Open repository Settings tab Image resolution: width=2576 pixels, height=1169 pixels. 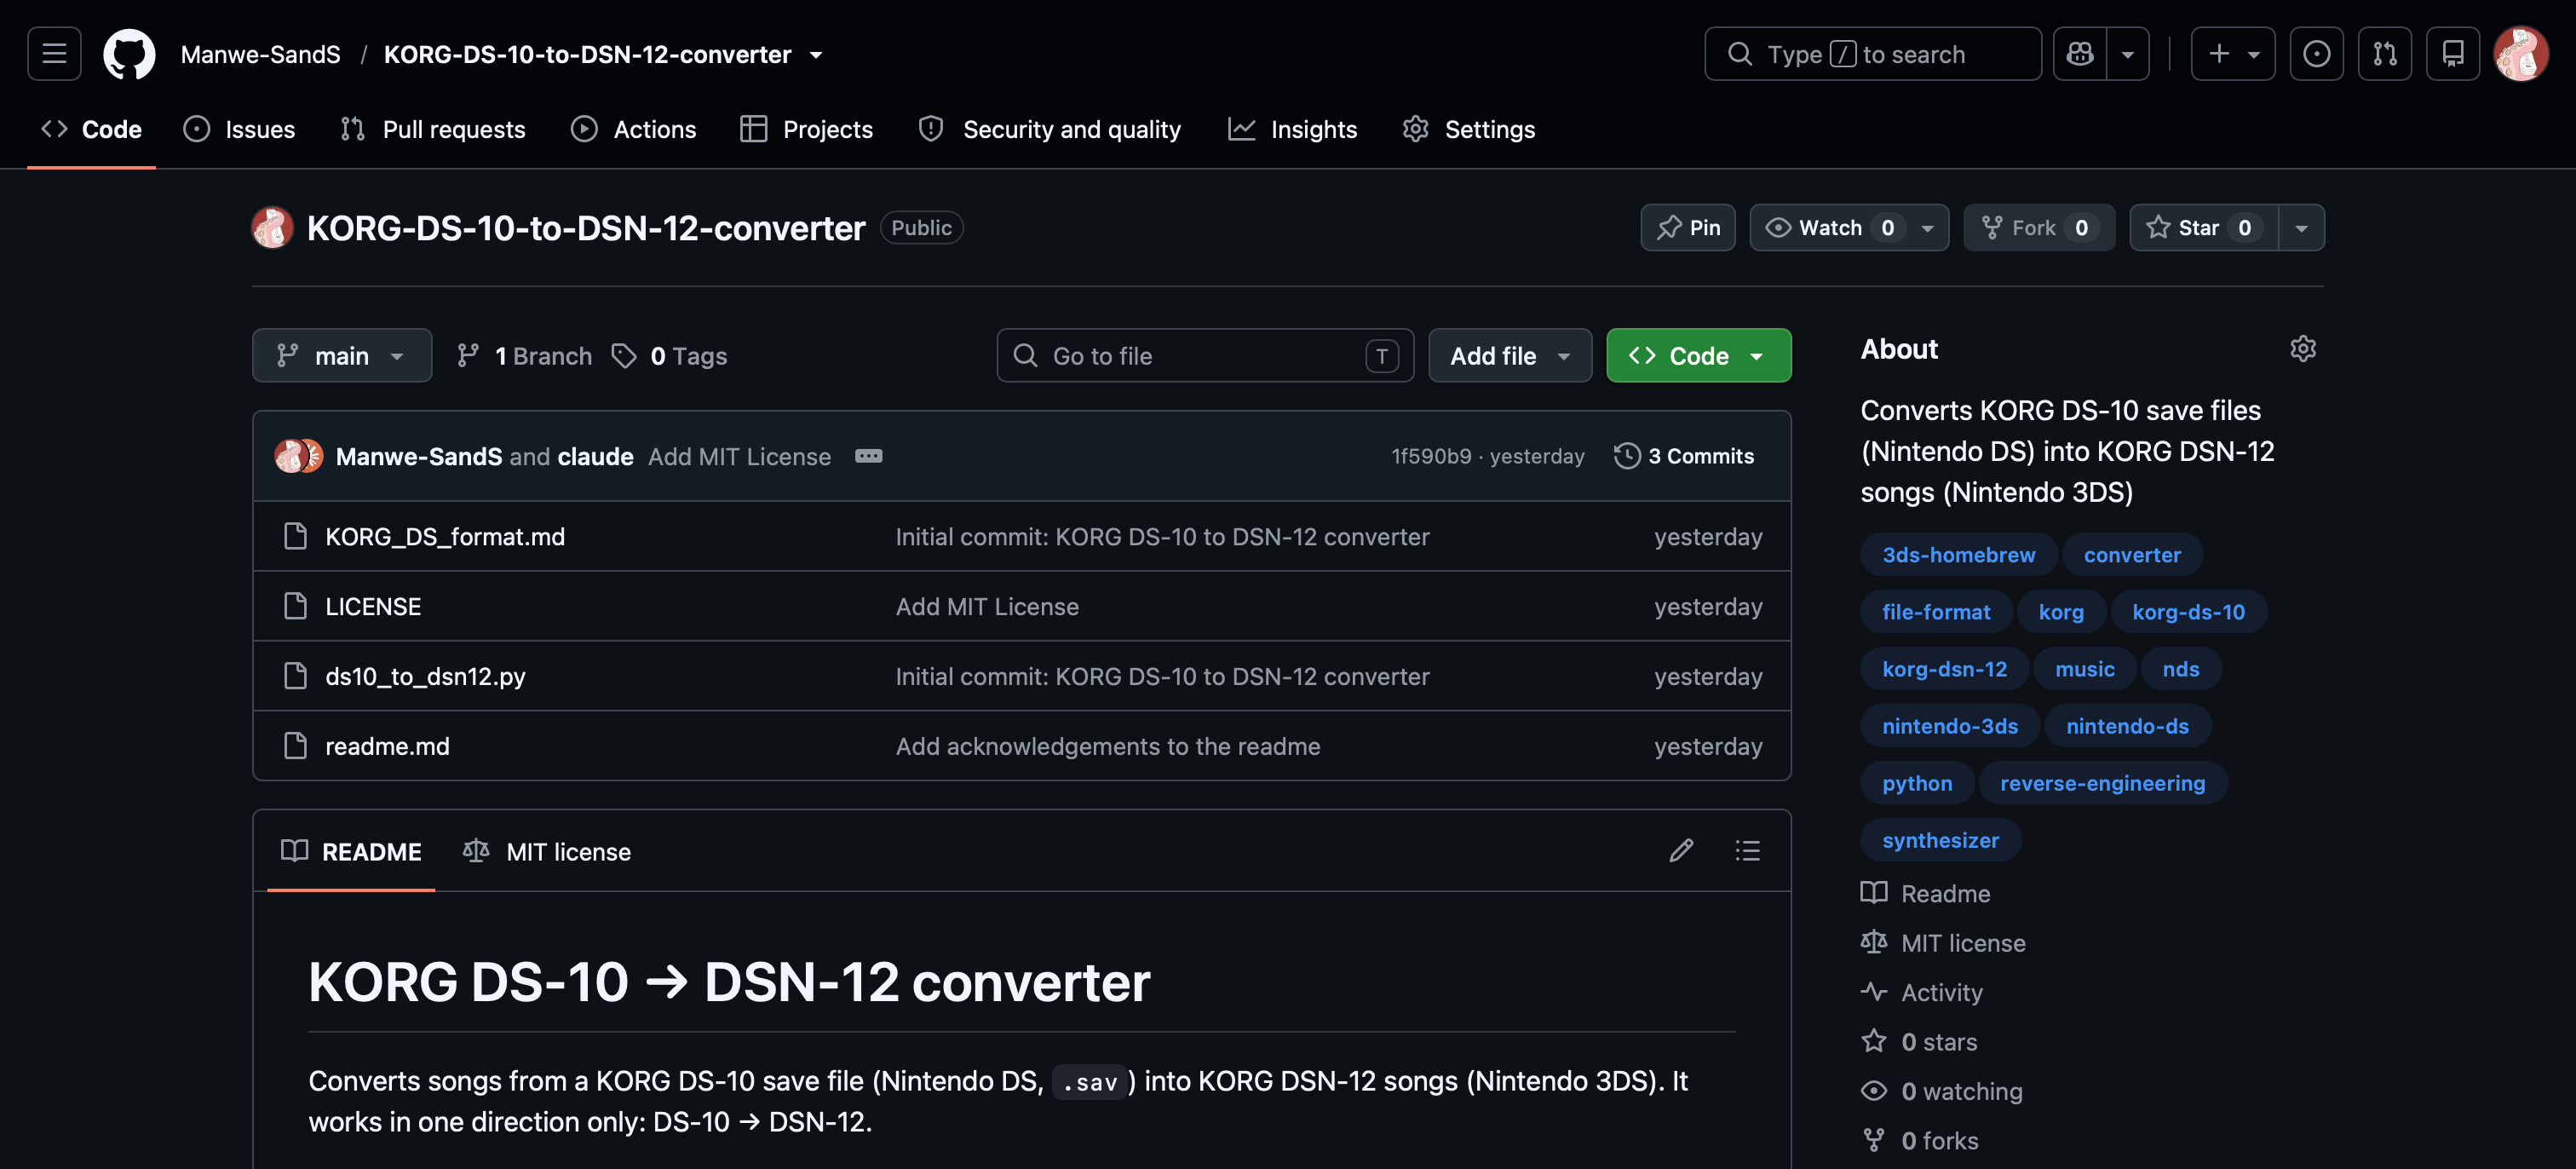pyautogui.click(x=1468, y=129)
